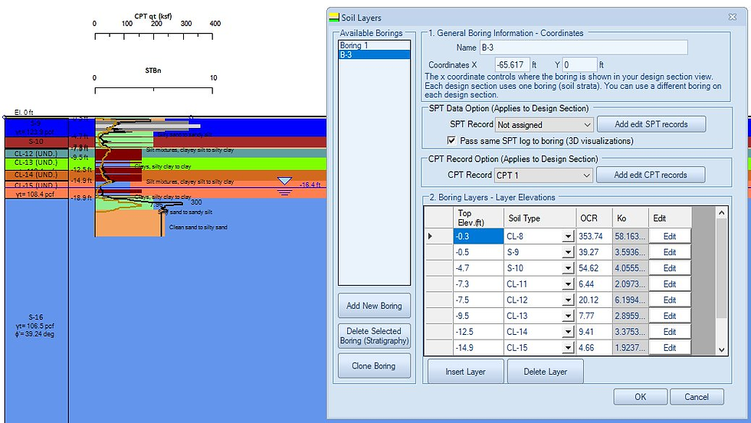Click the OCR column header
The image size is (751, 423).
pos(594,218)
